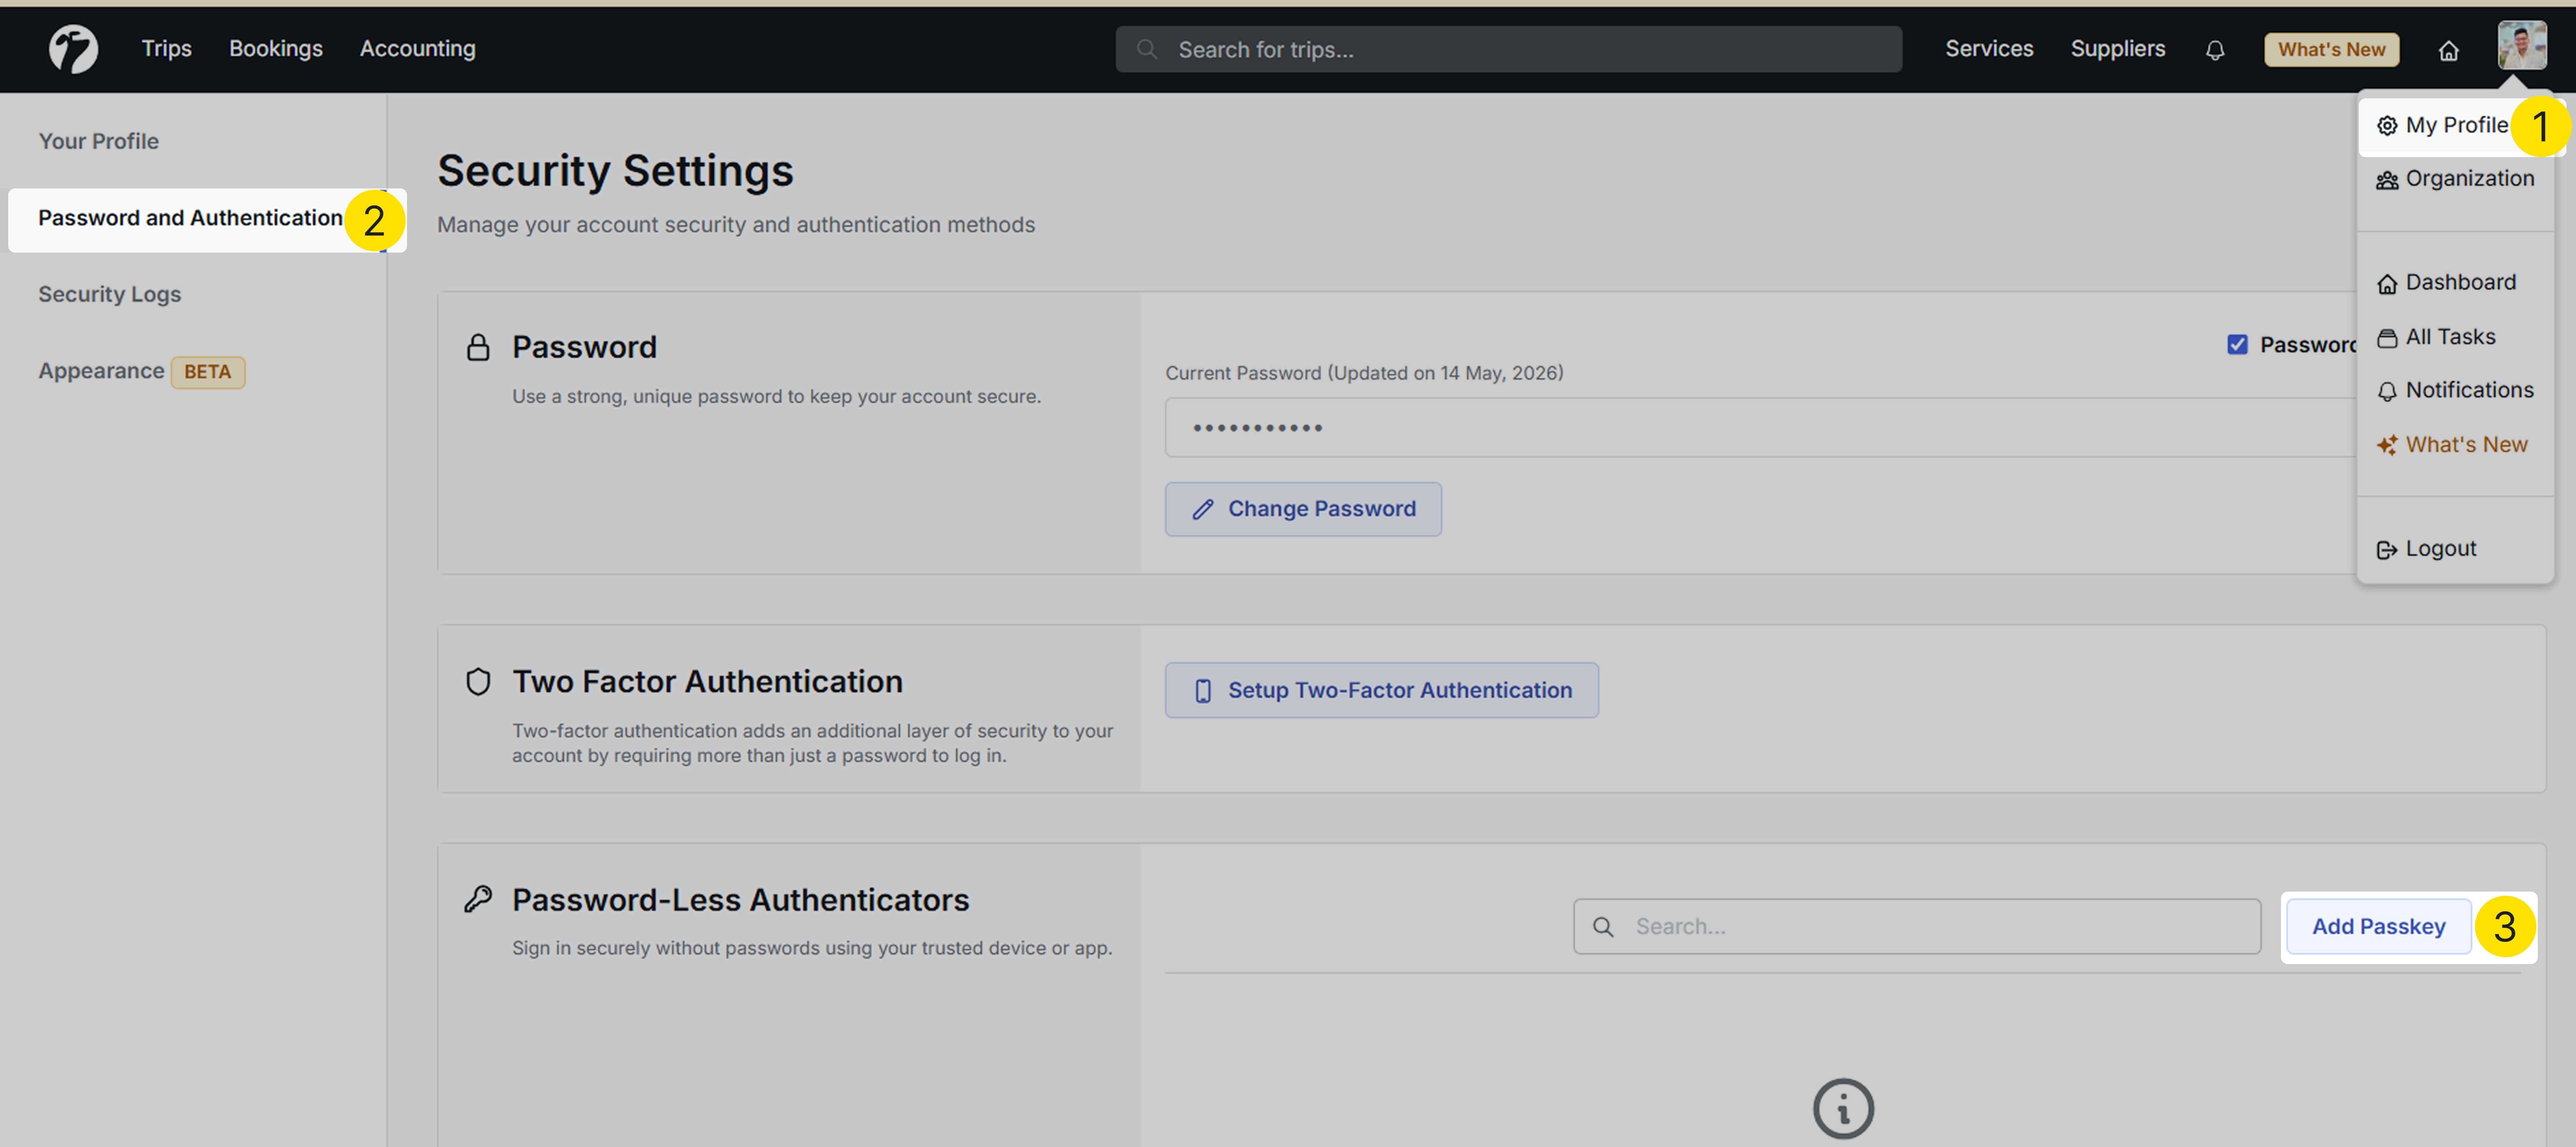The height and width of the screenshot is (1147, 2576).
Task: Click the search magnifier in trips search
Action: tap(1147, 49)
